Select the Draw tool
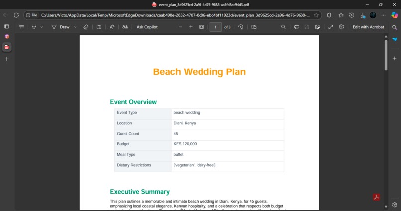Image resolution: width=401 pixels, height=211 pixels. coord(61,27)
